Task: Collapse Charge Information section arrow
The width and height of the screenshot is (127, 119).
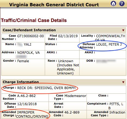Action: tap(123, 82)
